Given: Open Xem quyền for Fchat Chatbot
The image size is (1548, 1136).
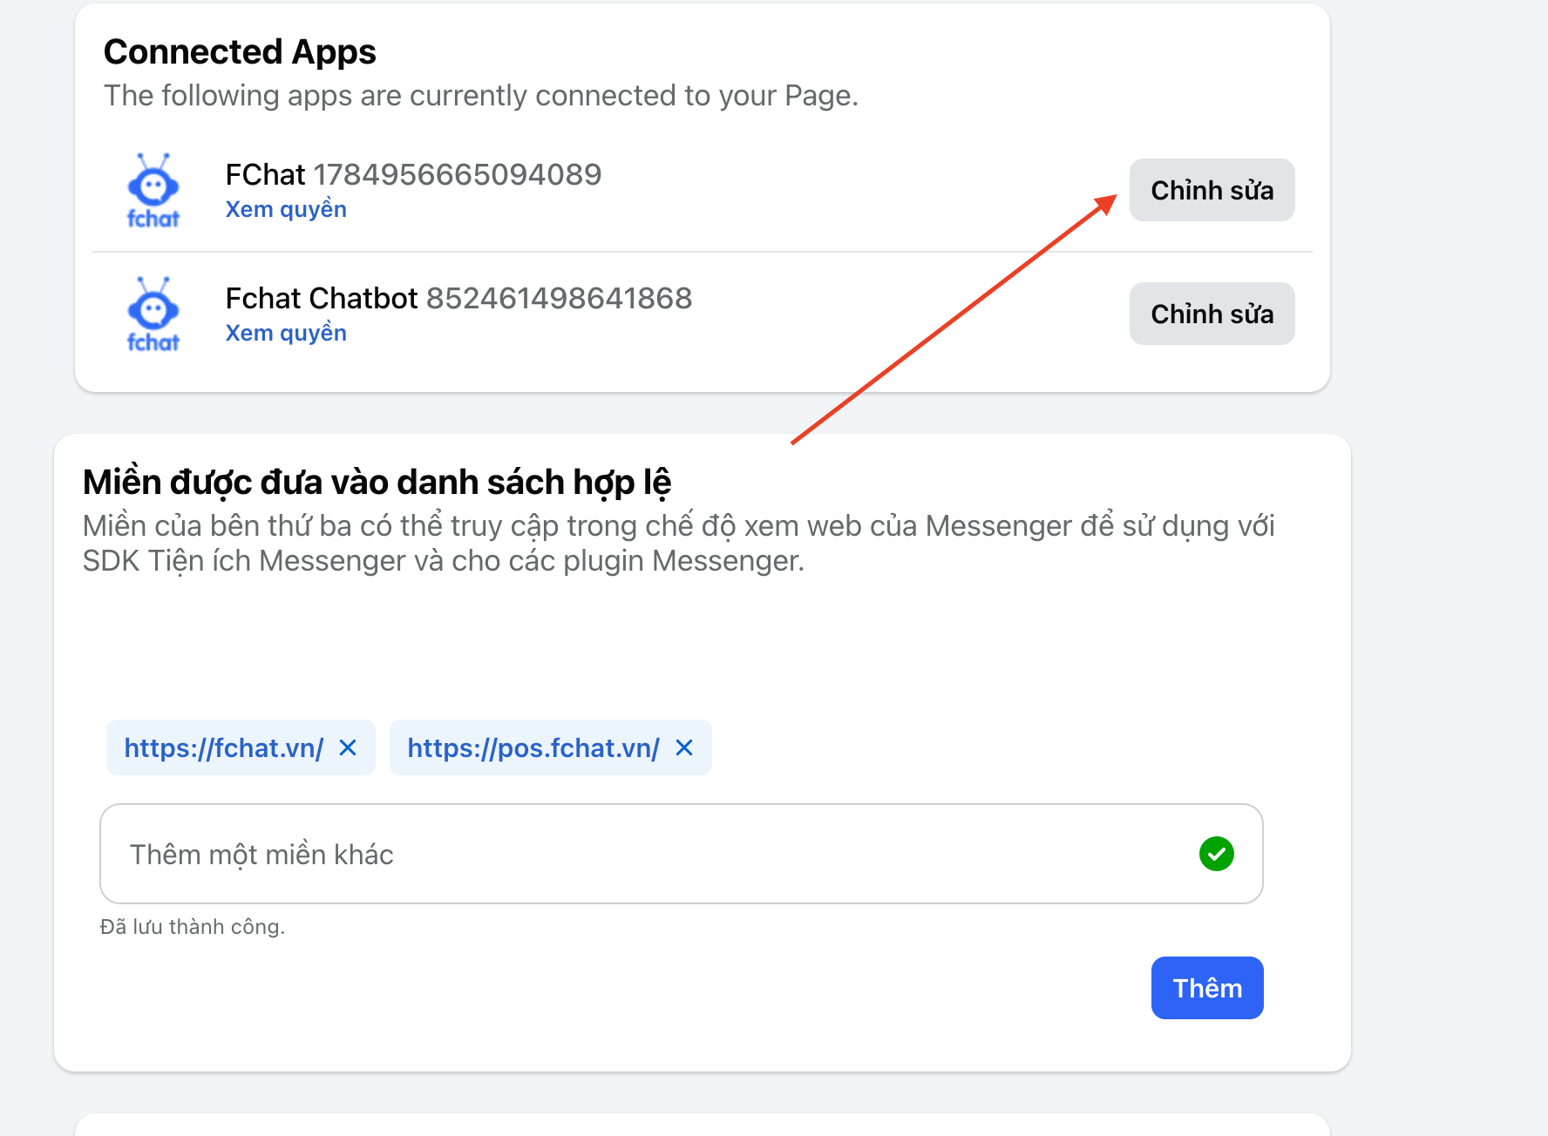Looking at the screenshot, I should tap(286, 334).
